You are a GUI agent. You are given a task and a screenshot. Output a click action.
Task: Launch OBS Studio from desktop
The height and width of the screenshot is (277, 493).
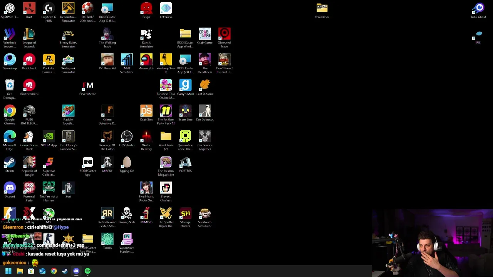tap(127, 139)
